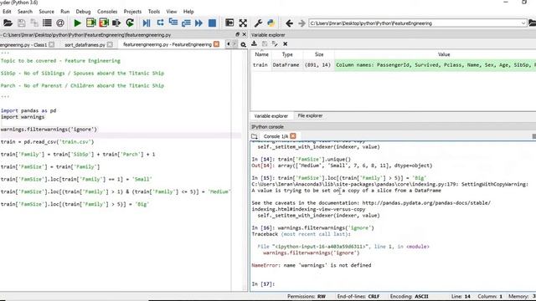Browse editor tabs with magnifier icon
This screenshot has width=536, height=301.
point(243,44)
